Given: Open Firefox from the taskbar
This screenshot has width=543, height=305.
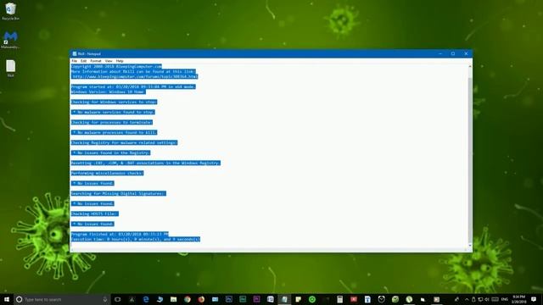Looking at the screenshot, I should point(201,299).
